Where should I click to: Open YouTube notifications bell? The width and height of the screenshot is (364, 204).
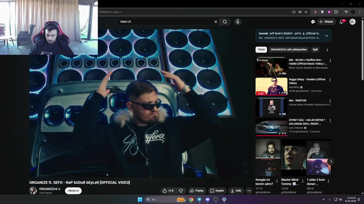click(342, 22)
